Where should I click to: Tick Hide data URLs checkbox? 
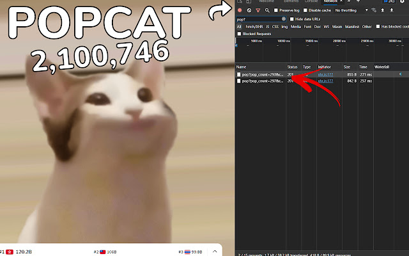tap(291, 19)
